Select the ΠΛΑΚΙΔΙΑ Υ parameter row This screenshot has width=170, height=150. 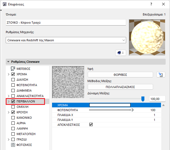(107, 120)
